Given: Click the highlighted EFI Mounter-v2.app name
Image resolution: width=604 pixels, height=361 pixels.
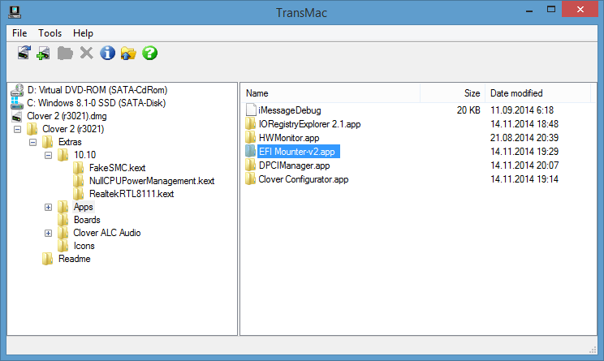Looking at the screenshot, I should point(299,152).
